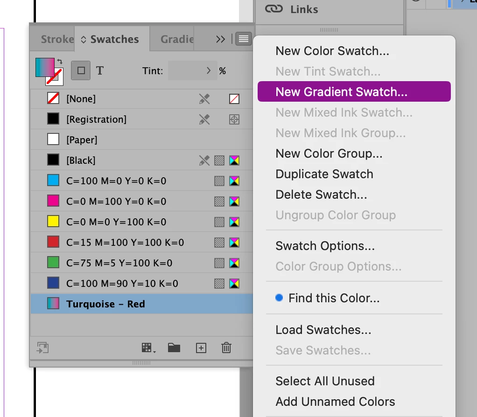Image resolution: width=477 pixels, height=417 pixels.
Task: Click process icon on C=100 M=90 Y=10 K=0 row
Action: point(219,284)
